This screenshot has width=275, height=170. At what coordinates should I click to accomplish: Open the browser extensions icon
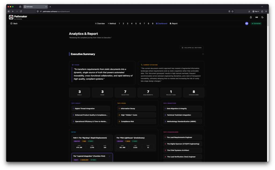click(x=262, y=11)
